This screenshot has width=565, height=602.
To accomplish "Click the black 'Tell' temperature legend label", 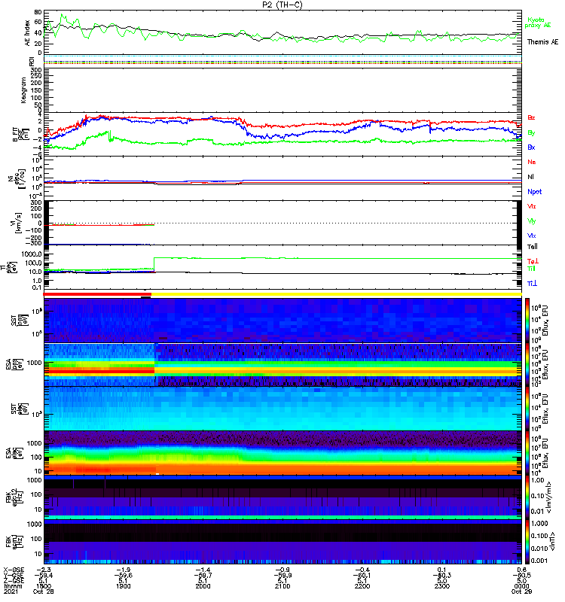I will 533,247.
